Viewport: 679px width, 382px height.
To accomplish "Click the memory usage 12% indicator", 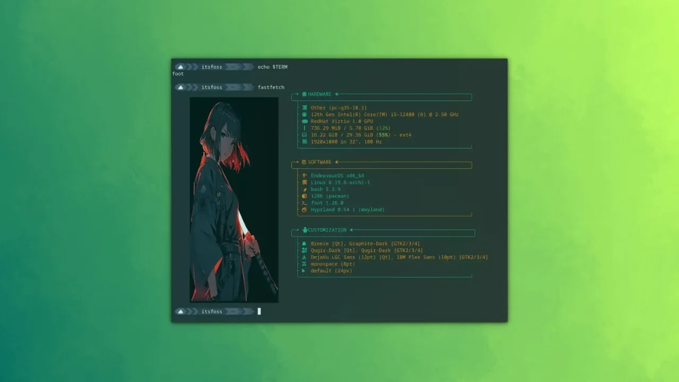I will click(385, 128).
